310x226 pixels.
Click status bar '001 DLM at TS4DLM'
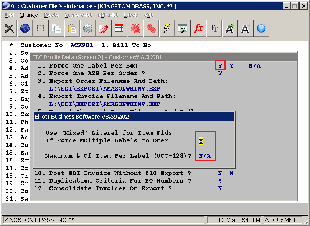coord(234,220)
